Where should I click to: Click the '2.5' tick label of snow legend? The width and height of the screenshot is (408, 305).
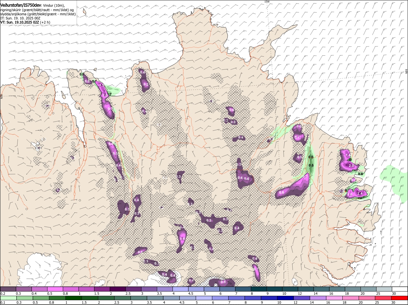coord(128,293)
